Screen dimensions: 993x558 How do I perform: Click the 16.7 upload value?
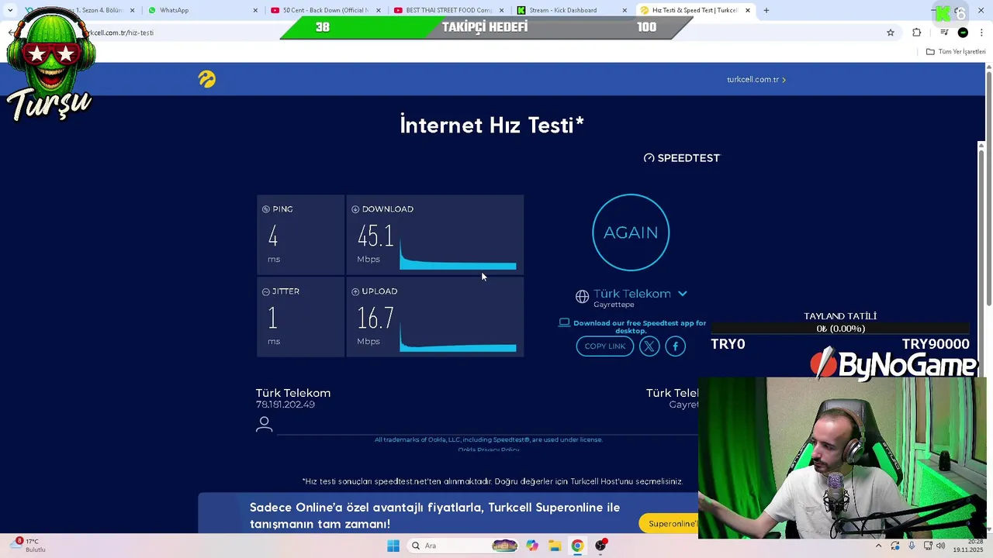[x=375, y=319]
